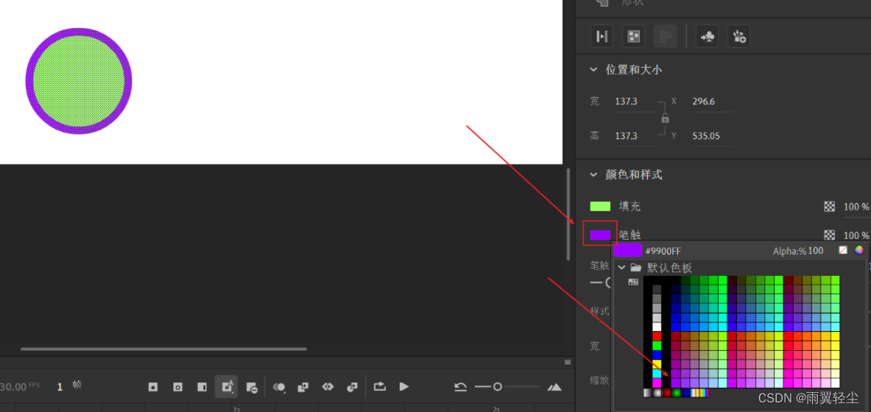Pick the yellow swatch in the basic column
871x412 pixels.
(x=657, y=365)
